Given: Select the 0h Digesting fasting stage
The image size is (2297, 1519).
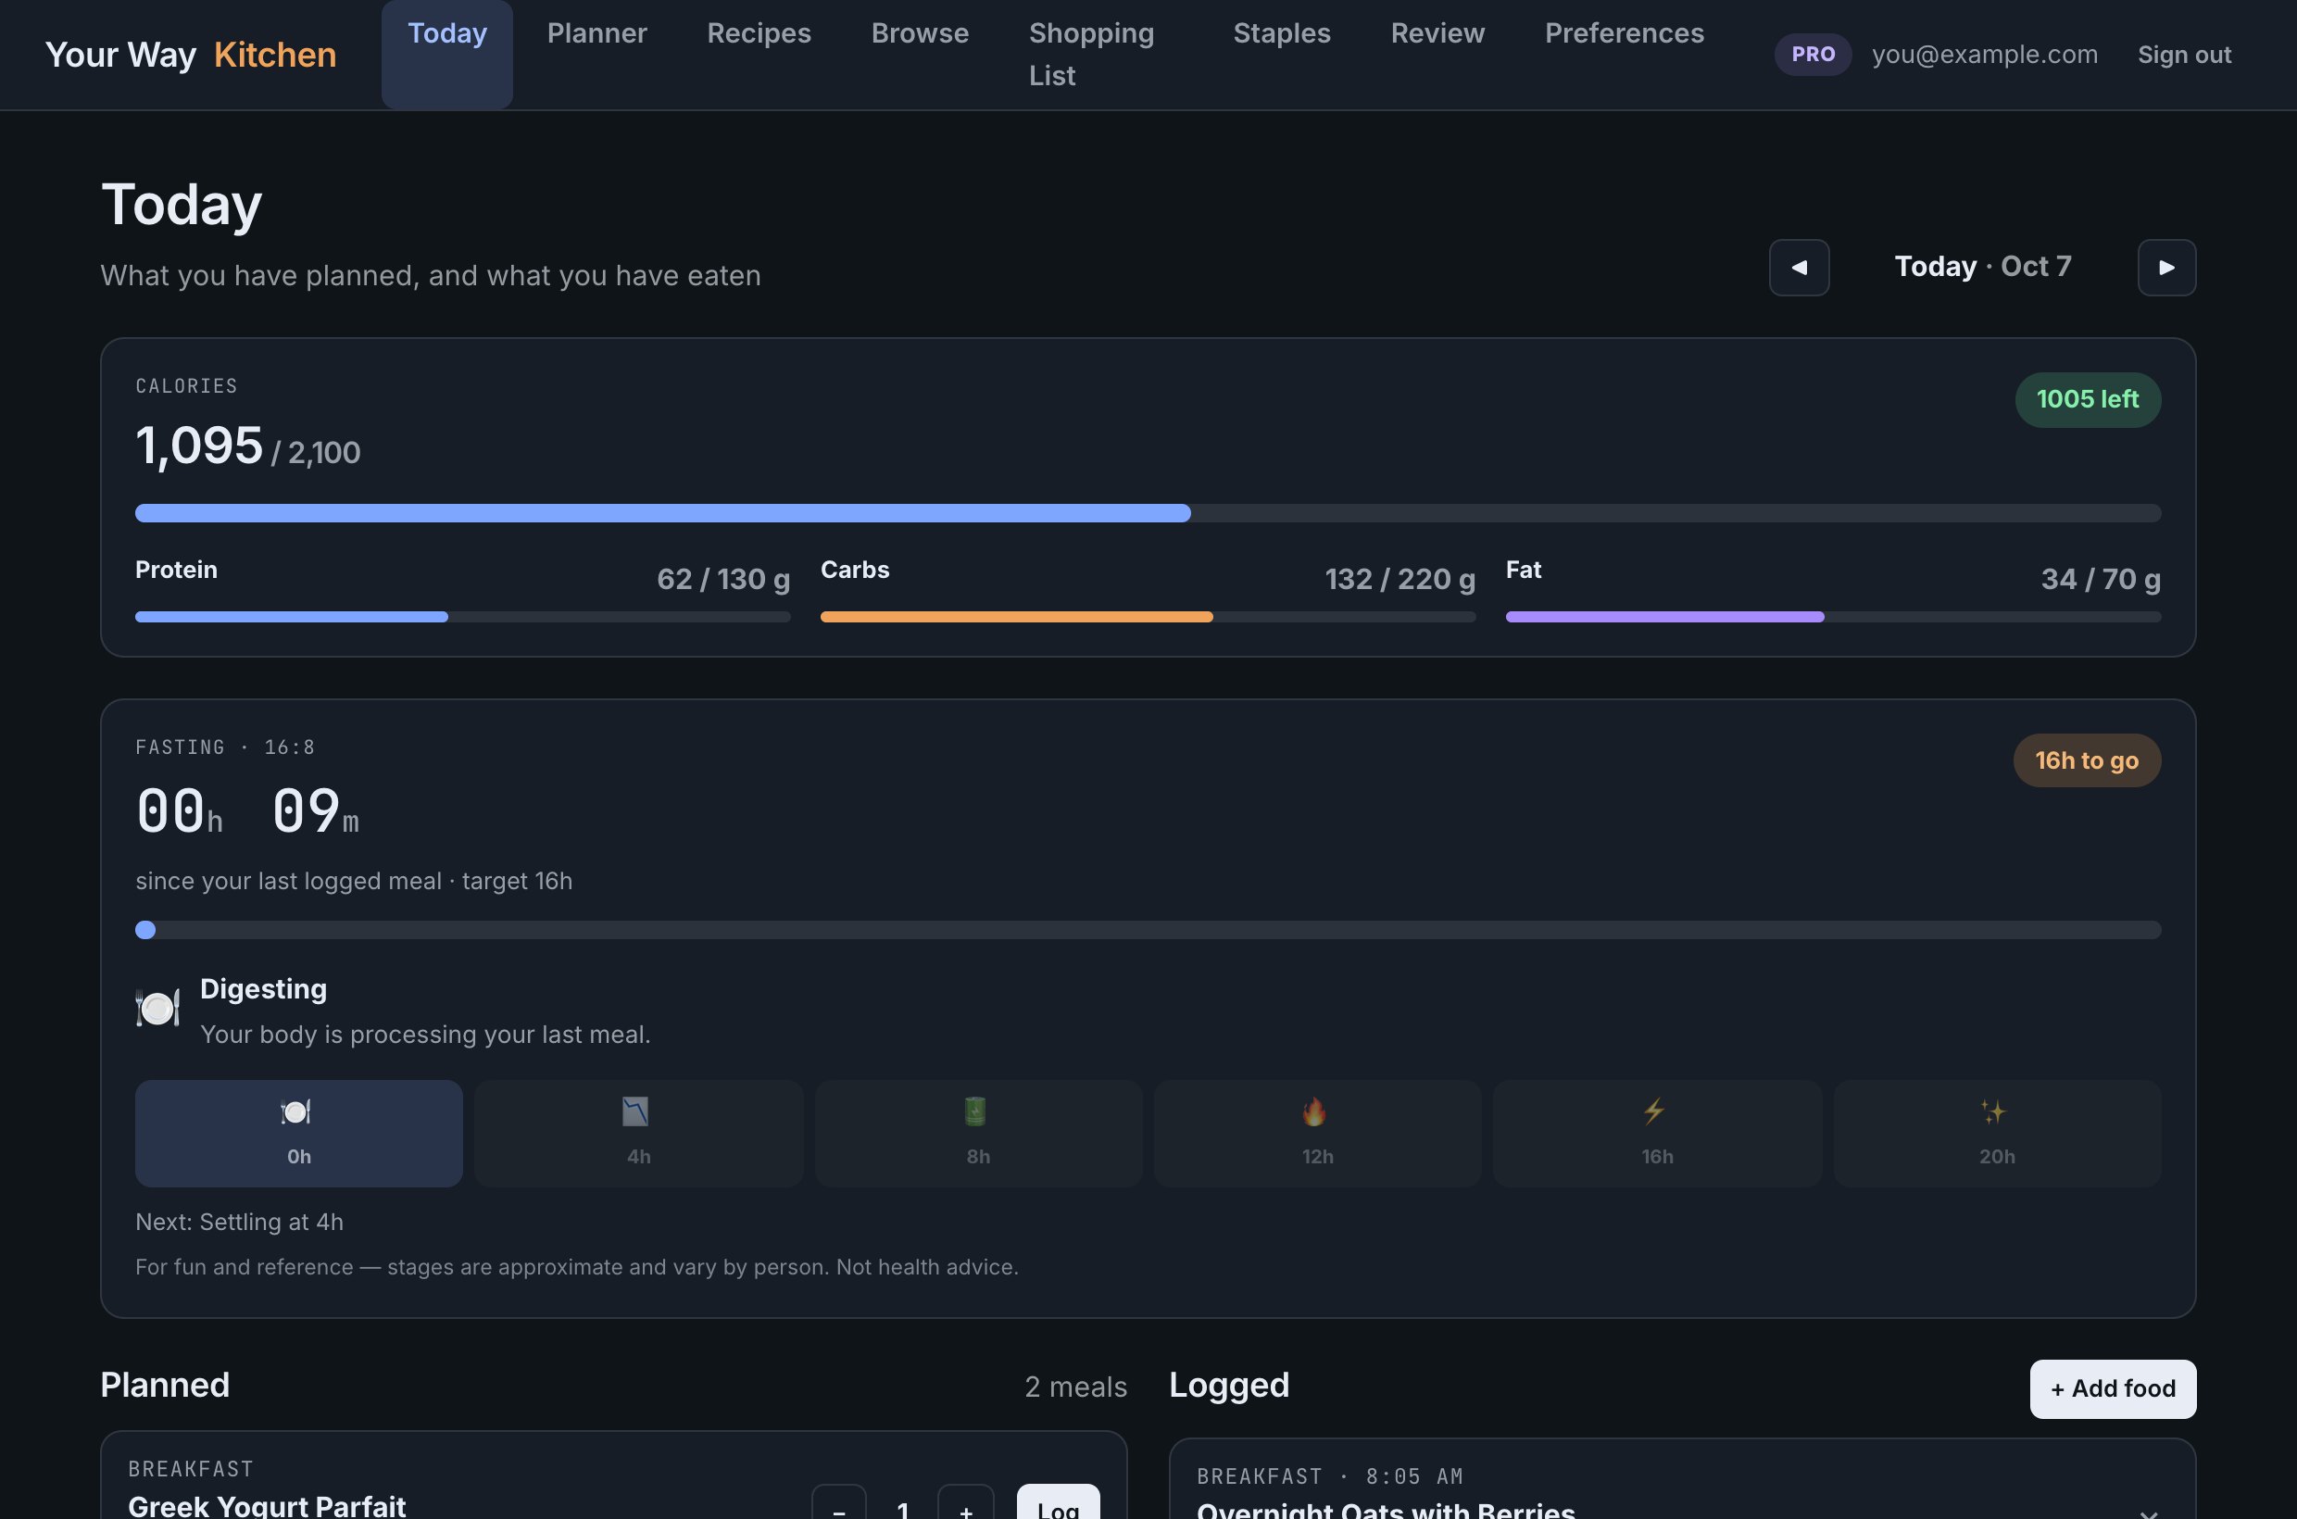Looking at the screenshot, I should pos(298,1133).
